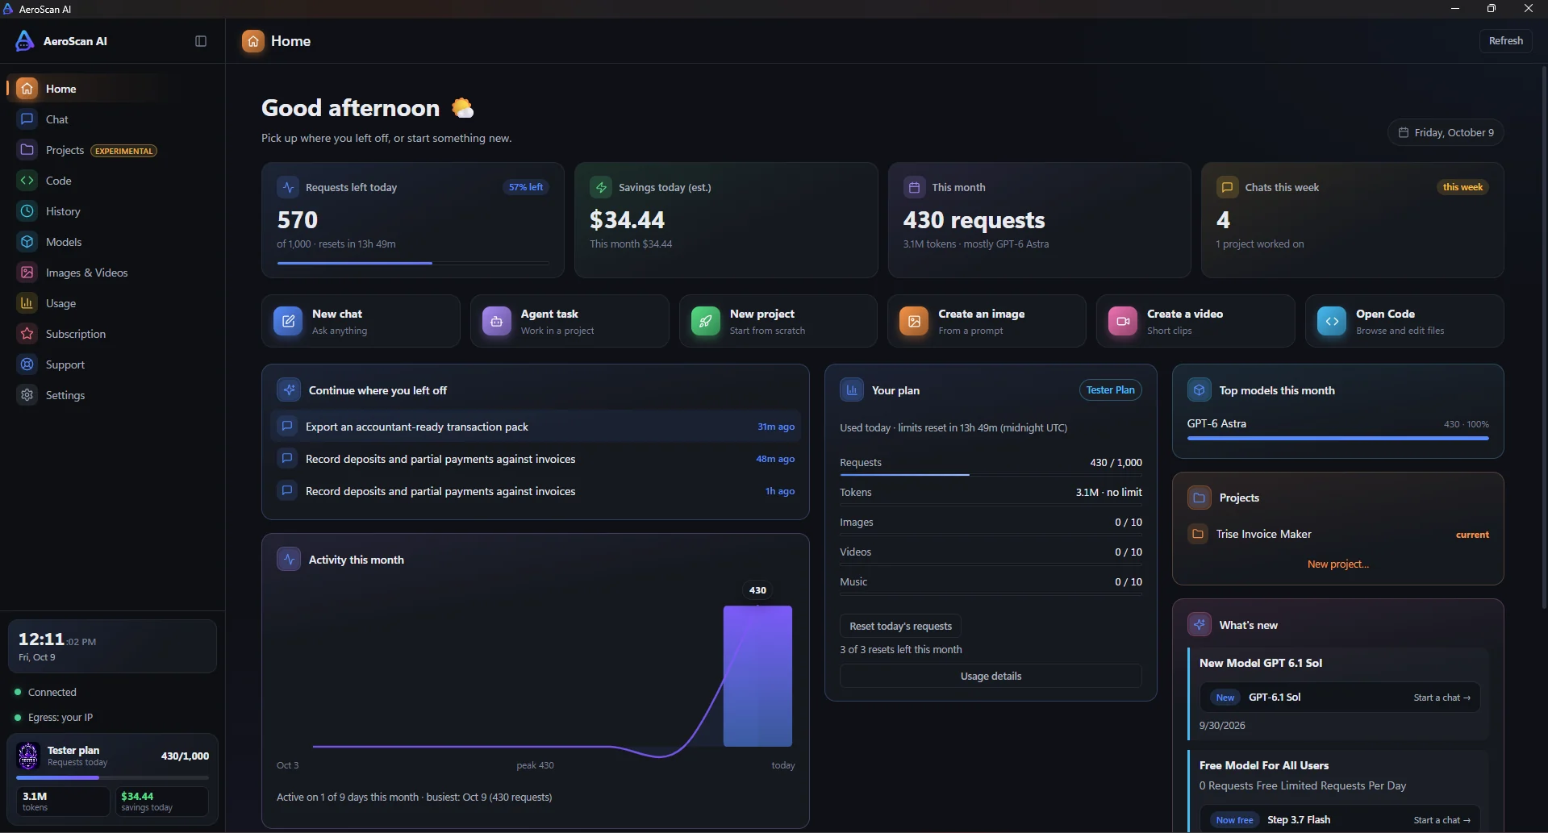Click the Your plan chart icon
The width and height of the screenshot is (1548, 833).
pos(852,390)
